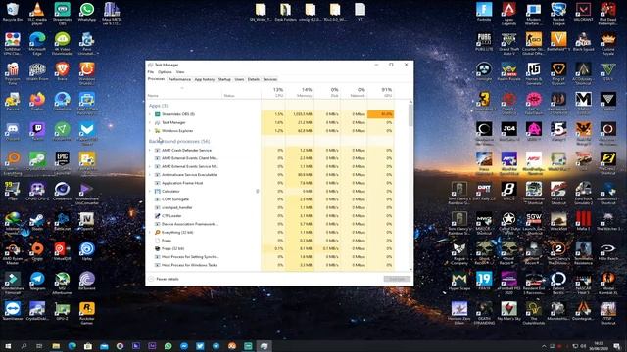Expand the Windows Explorer process row
The height and width of the screenshot is (352, 627).
tap(150, 130)
